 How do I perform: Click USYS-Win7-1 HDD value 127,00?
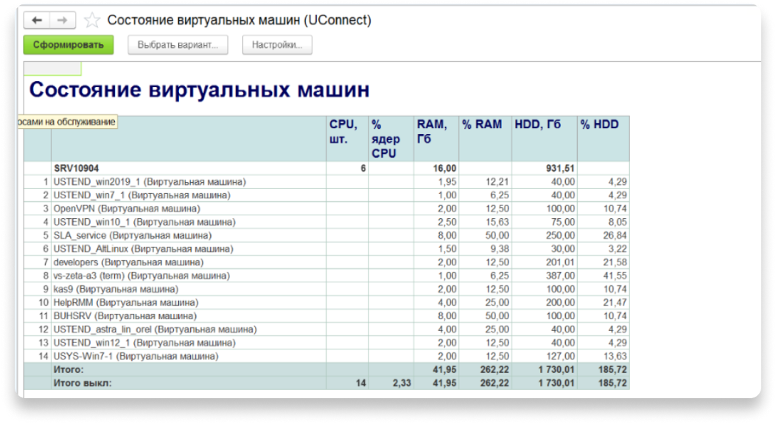coord(562,355)
